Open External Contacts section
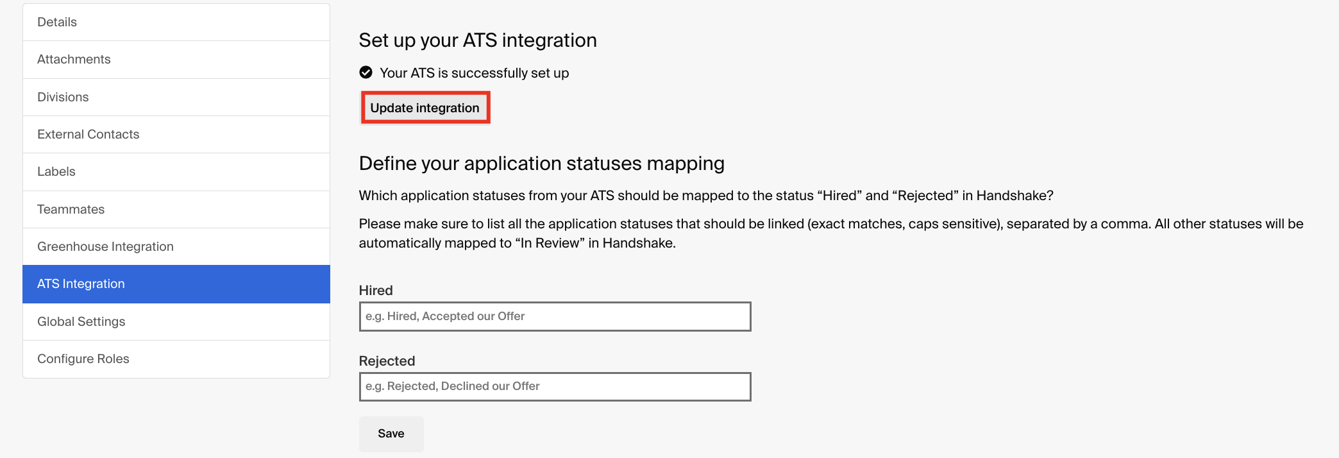The image size is (1339, 458). (176, 134)
